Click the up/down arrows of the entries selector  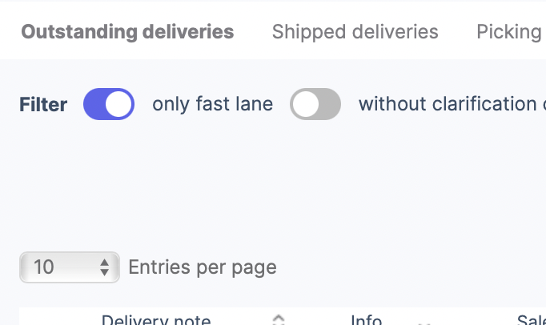pos(104,267)
